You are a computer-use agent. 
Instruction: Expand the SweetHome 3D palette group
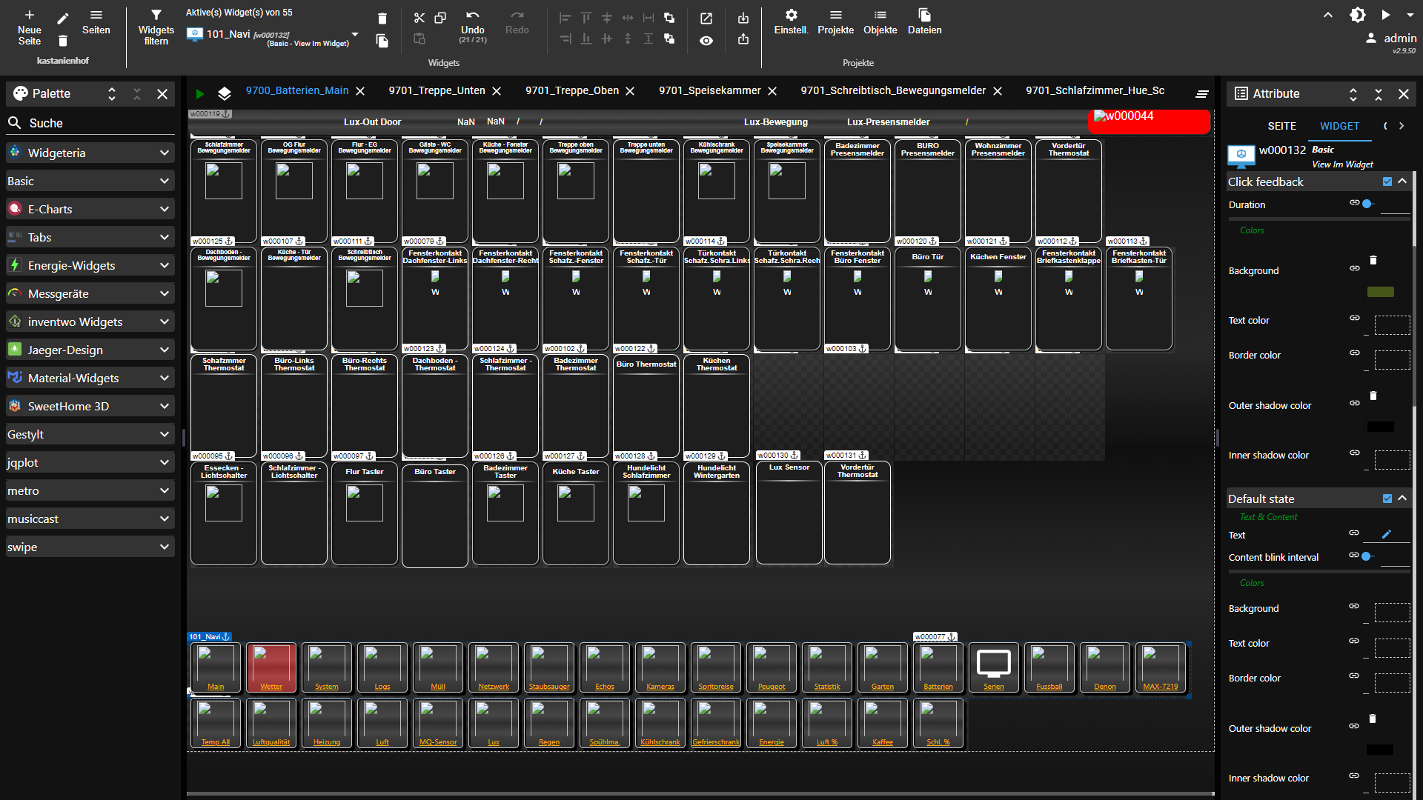pyautogui.click(x=90, y=406)
